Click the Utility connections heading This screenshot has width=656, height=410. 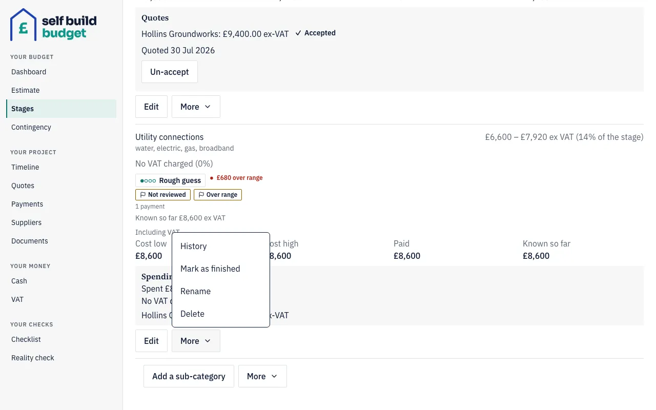[x=170, y=137]
